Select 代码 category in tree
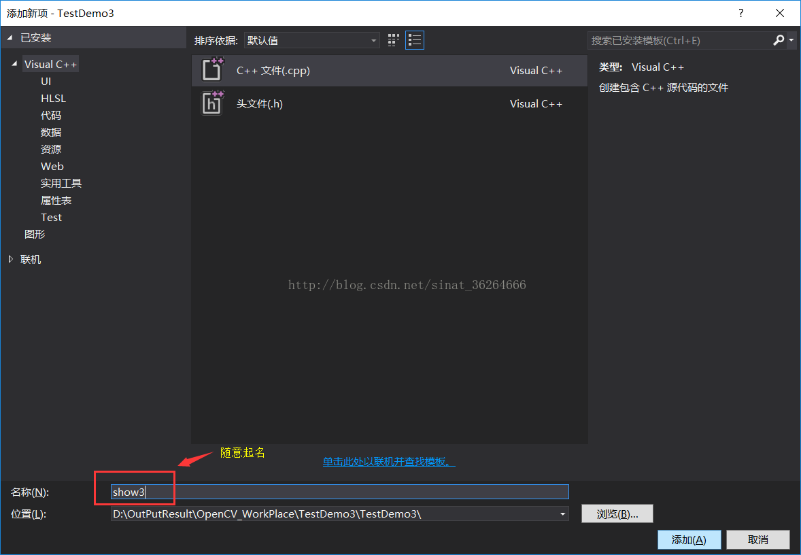The height and width of the screenshot is (555, 801). [50, 115]
